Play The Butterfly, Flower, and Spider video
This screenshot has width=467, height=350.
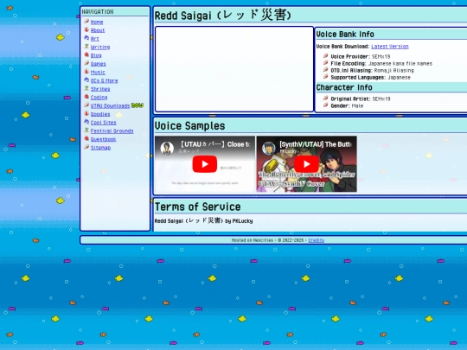tap(306, 164)
